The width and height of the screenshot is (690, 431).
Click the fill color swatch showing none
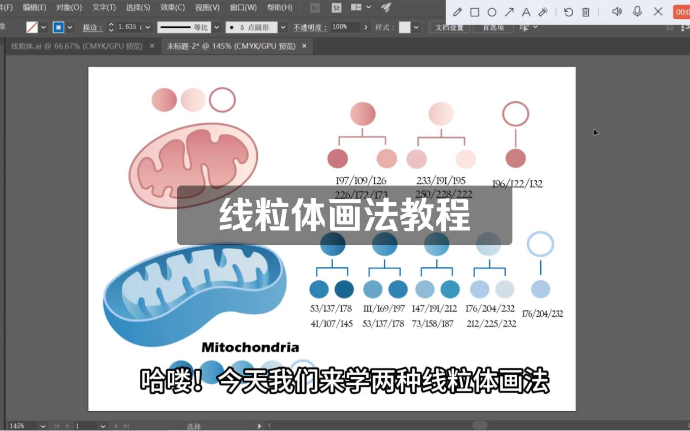[32, 27]
